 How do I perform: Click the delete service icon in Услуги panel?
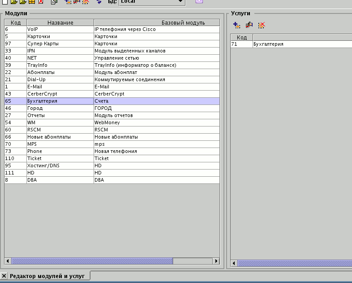262,25
